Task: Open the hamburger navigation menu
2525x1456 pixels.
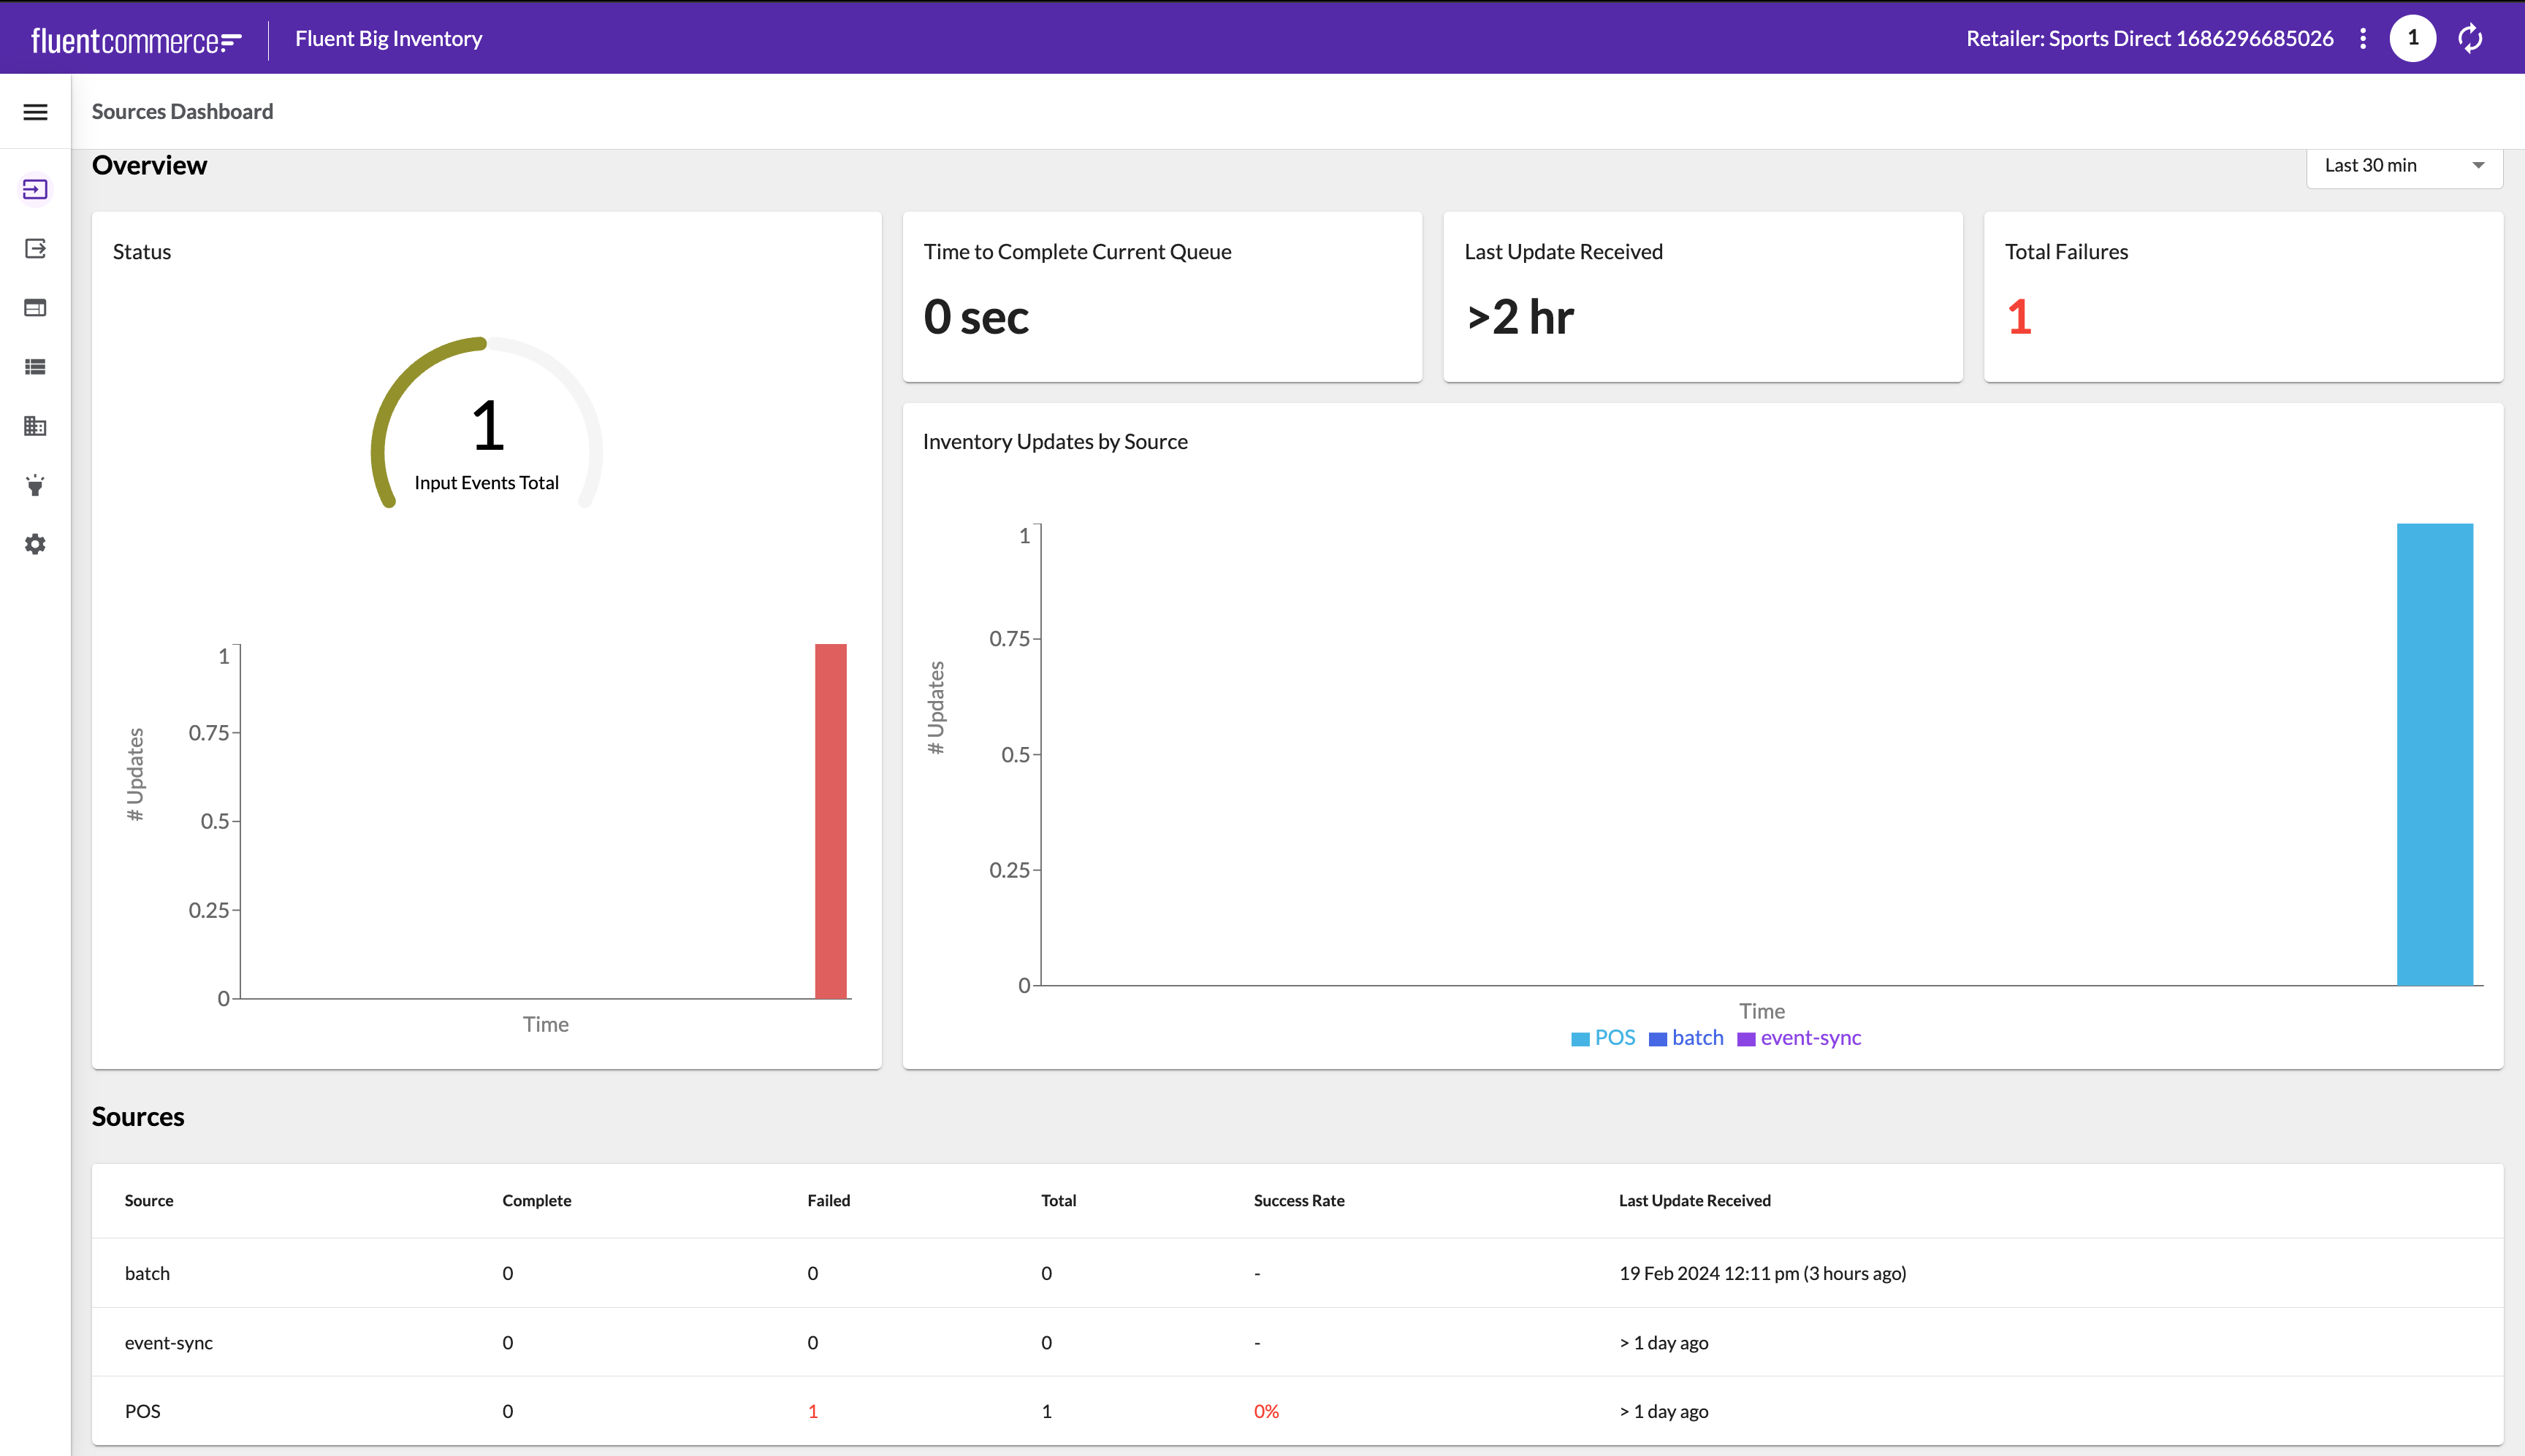Action: coord(35,112)
